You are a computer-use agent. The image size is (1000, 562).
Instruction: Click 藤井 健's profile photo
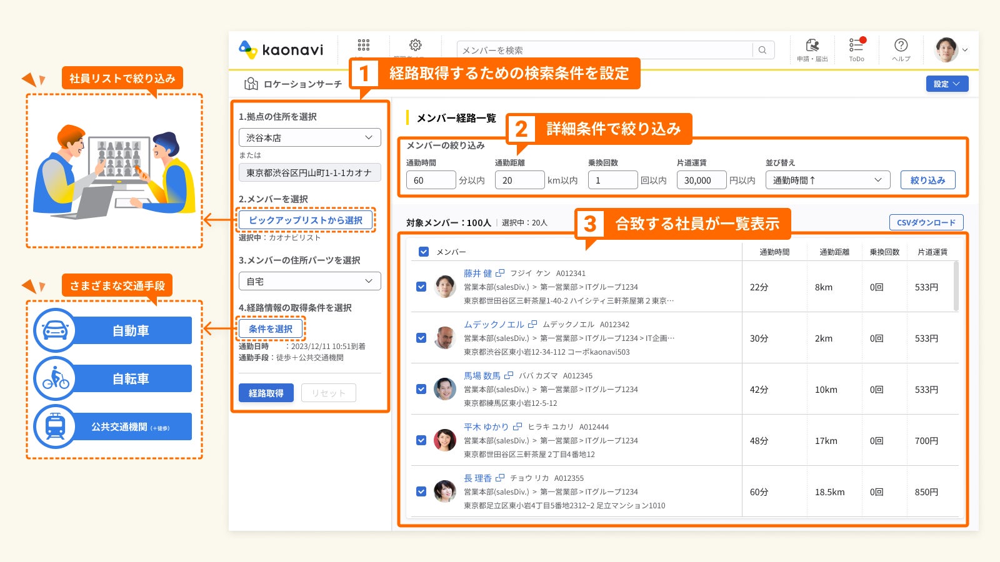point(445,287)
